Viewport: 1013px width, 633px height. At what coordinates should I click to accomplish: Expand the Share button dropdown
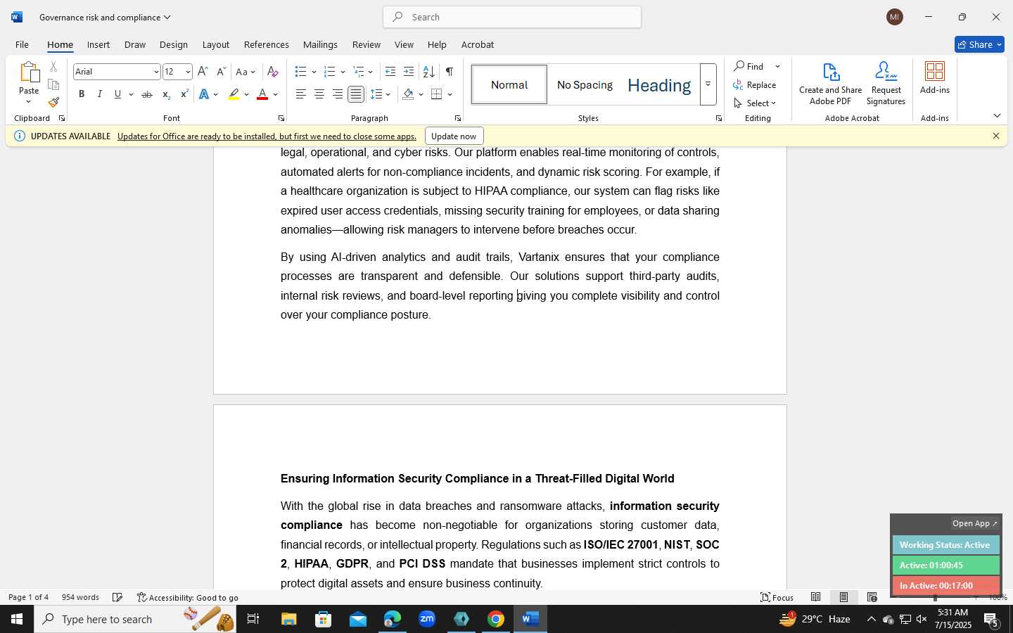coord(1000,44)
